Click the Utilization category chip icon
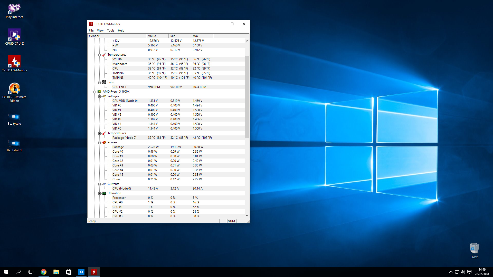The width and height of the screenshot is (493, 277). pyautogui.click(x=104, y=193)
